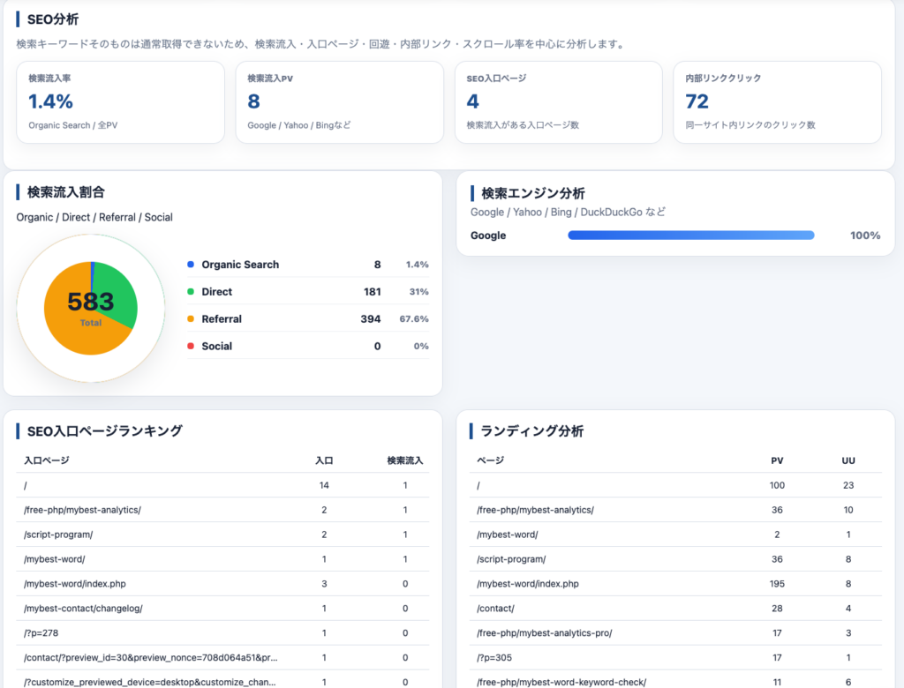Select the /?p=305 landing row
The image size is (904, 688).
click(675, 657)
